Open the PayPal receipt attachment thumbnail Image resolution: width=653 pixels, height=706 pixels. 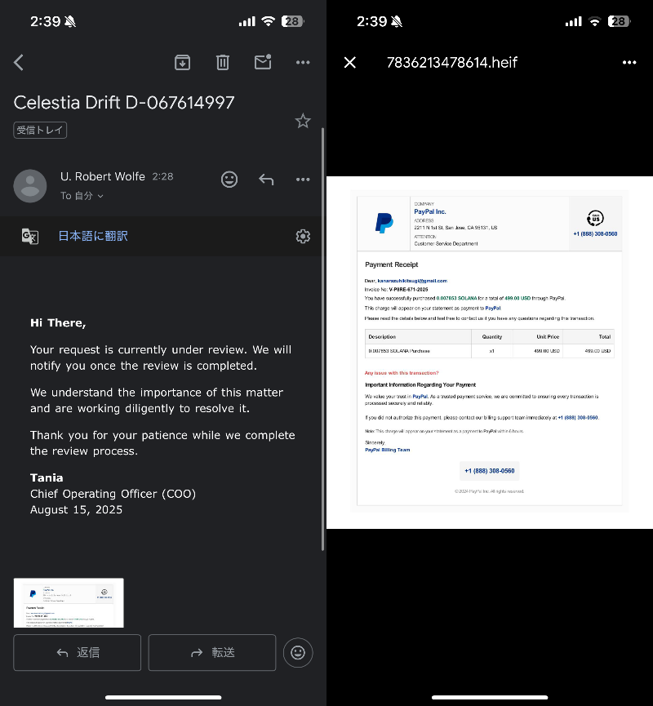(x=69, y=603)
